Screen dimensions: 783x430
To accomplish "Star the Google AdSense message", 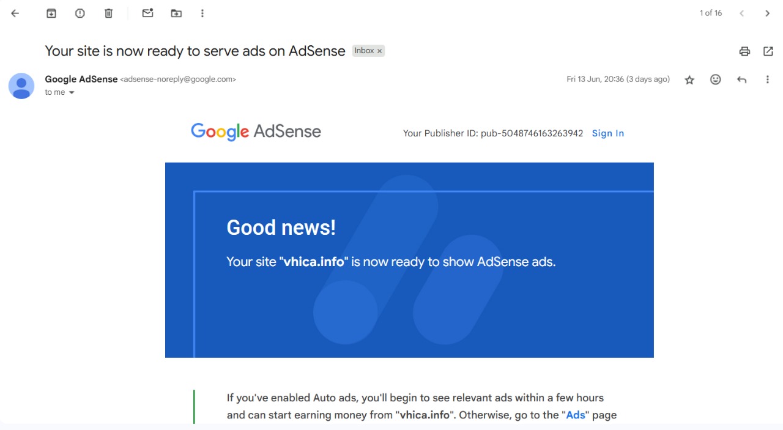I will tap(689, 80).
